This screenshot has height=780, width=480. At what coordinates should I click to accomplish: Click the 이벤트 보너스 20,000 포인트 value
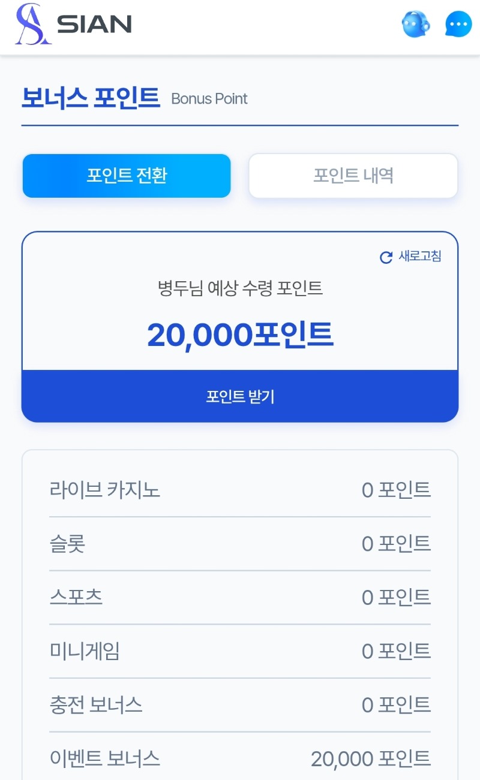coord(371,759)
